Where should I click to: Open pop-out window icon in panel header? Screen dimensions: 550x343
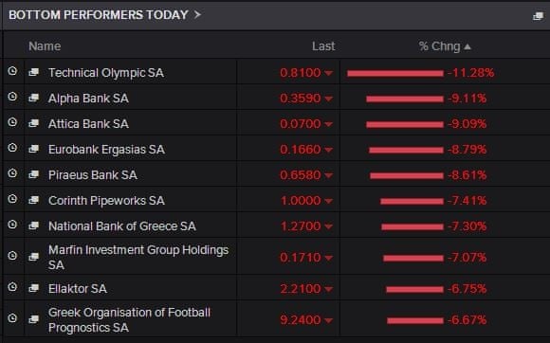538,16
